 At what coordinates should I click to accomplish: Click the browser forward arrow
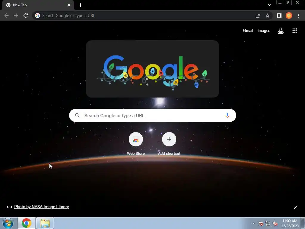[16, 16]
